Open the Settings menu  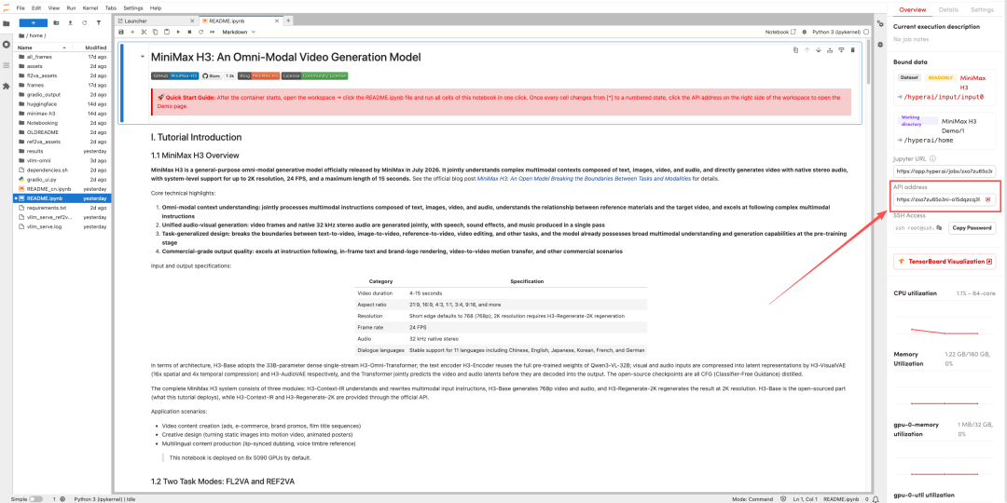133,8
